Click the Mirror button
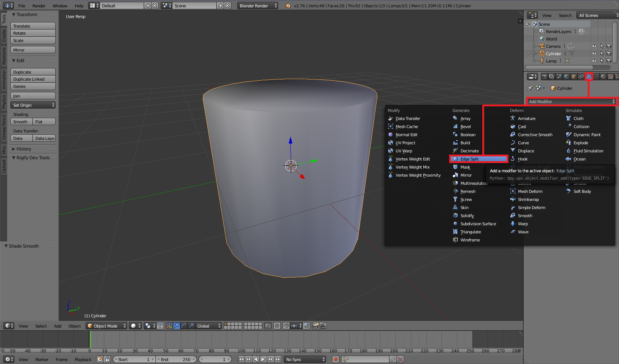The image size is (619, 364). [33, 50]
